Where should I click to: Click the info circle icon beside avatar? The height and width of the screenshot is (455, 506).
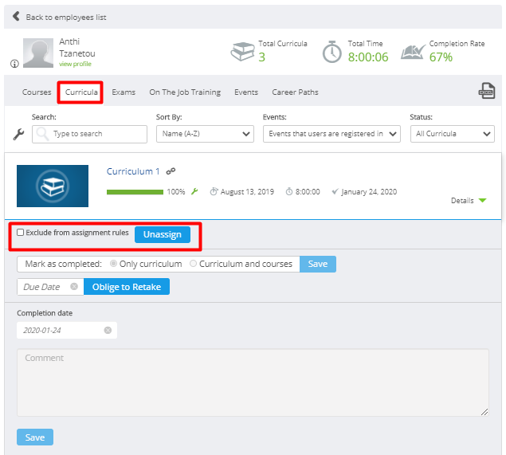point(14,64)
